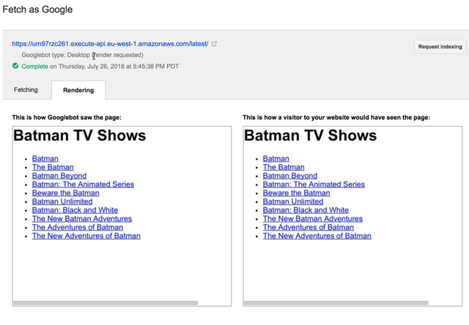
Task: Click 'This is how Googlebot saw the page' label
Action: 67,117
